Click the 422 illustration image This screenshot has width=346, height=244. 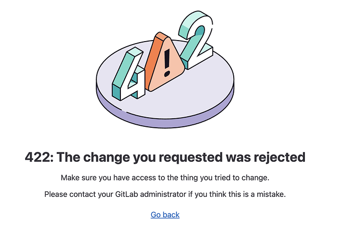click(x=165, y=69)
